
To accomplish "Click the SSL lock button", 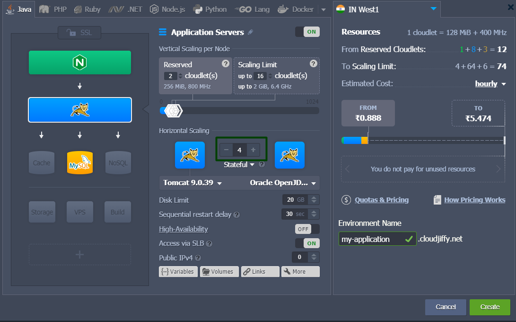I will [79, 33].
